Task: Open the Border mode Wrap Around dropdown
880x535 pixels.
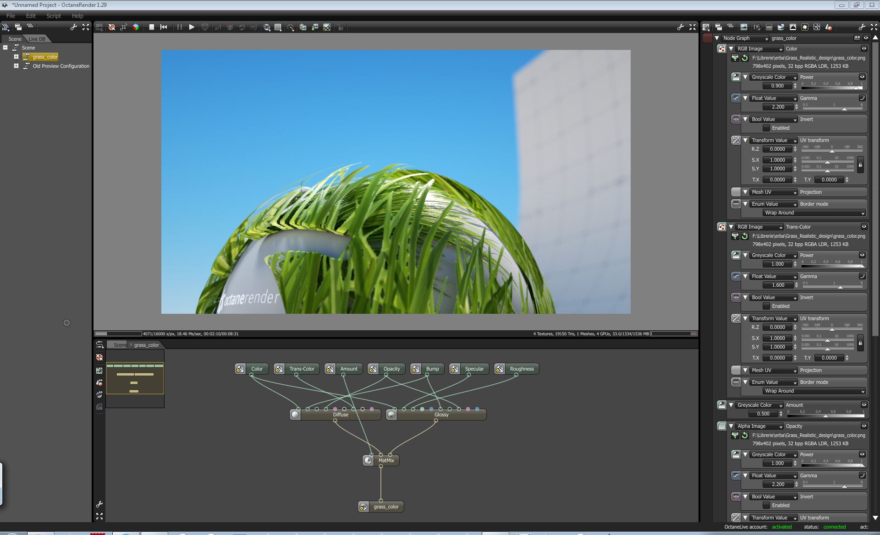Action: coord(814,213)
